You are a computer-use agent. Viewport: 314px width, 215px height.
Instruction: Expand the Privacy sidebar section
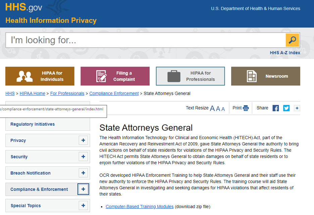(83, 140)
